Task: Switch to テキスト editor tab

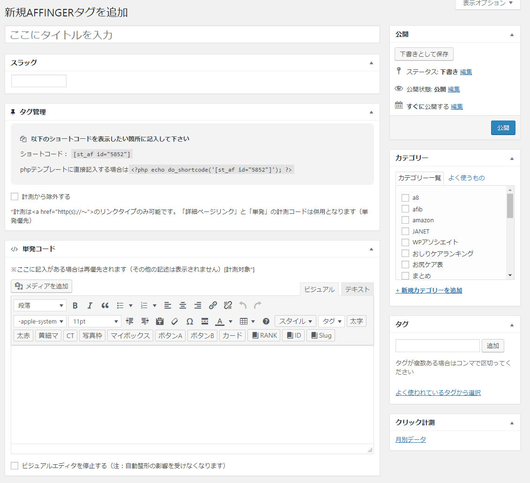Action: [357, 289]
